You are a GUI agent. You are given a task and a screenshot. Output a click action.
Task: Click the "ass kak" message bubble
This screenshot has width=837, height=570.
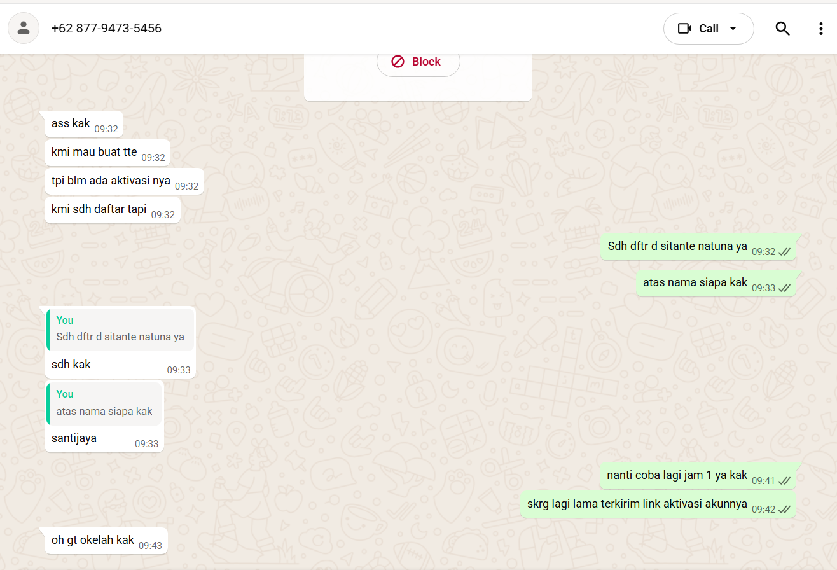click(71, 123)
